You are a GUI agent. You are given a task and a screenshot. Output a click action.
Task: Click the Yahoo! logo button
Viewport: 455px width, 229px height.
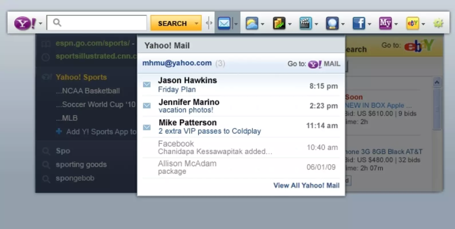pos(25,23)
